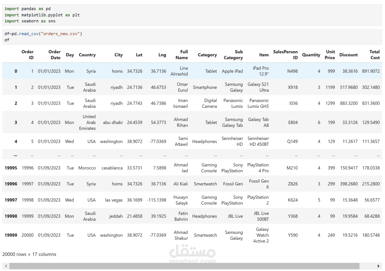Click the Lng column header
385x271 pixels.
162,55
